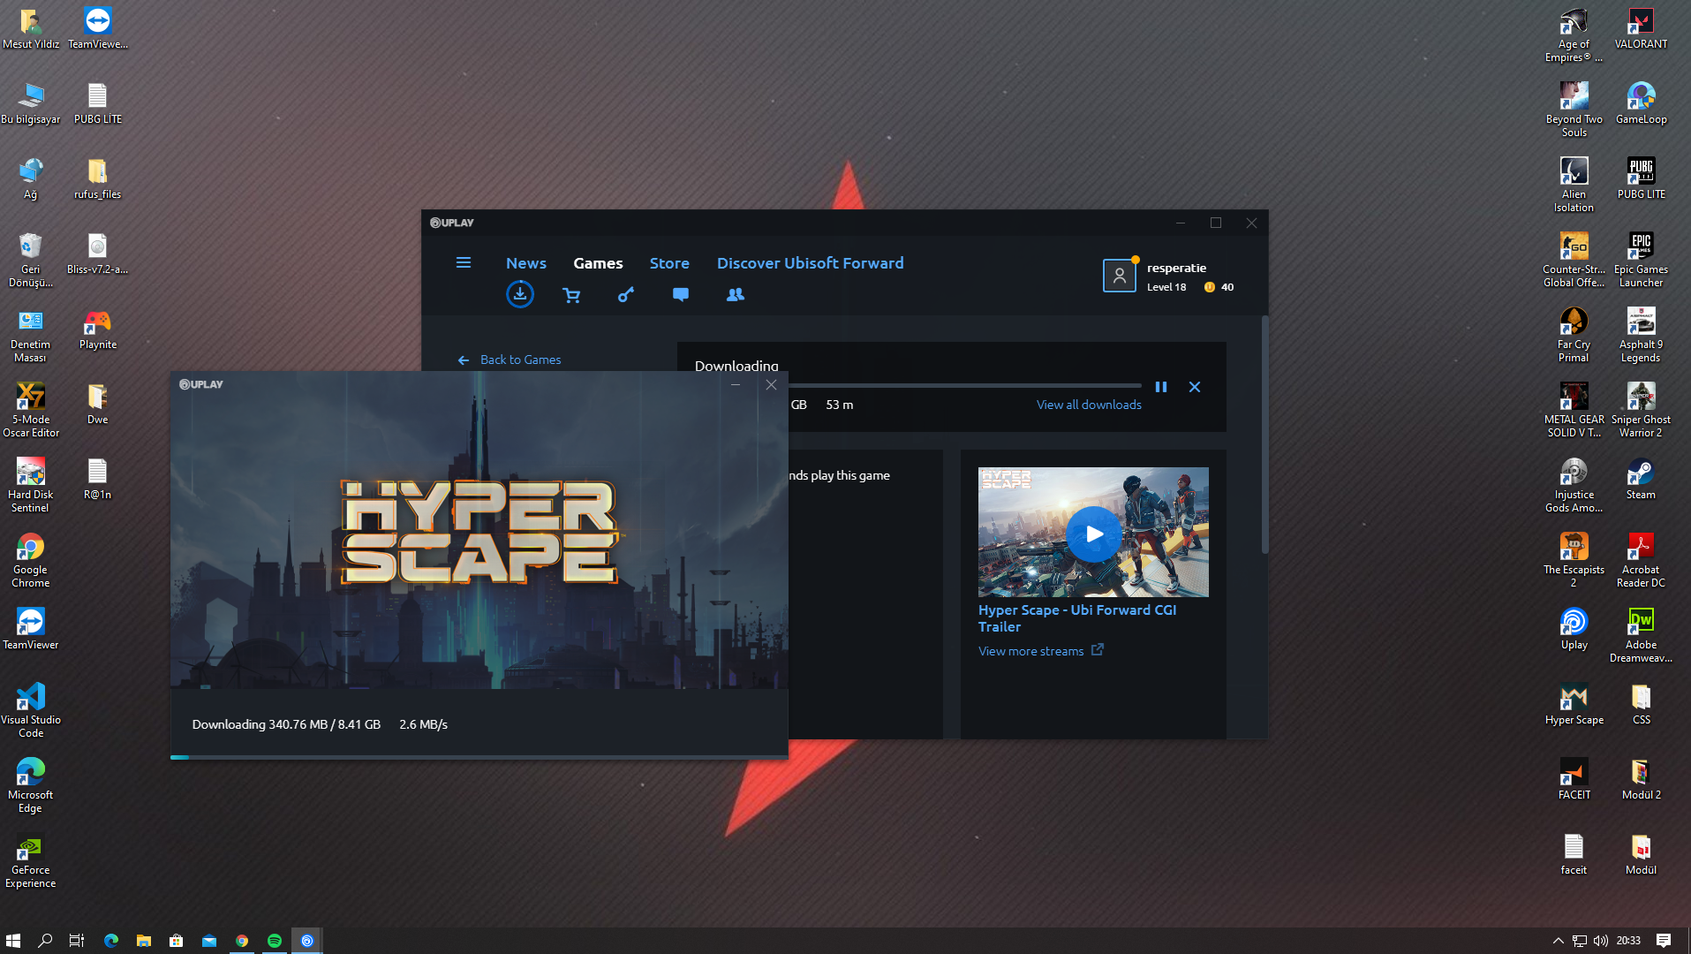The image size is (1691, 954).
Task: Open the external link icon beside streams
Action: click(x=1097, y=650)
